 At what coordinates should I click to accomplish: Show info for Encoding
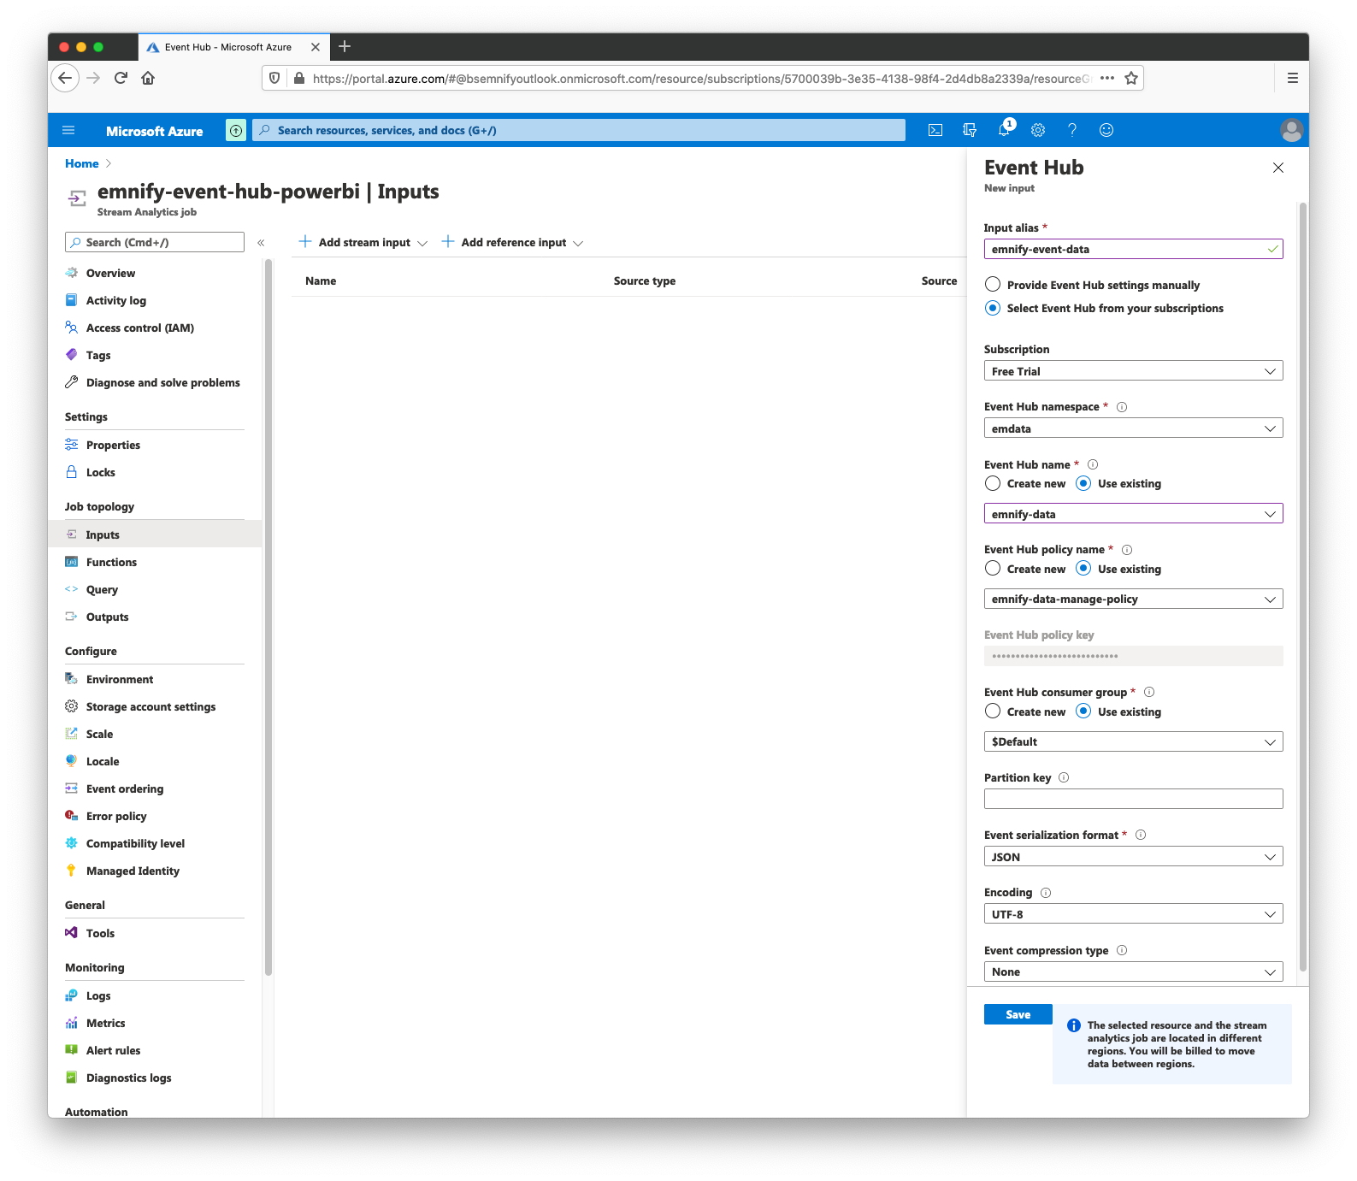pos(1046,893)
